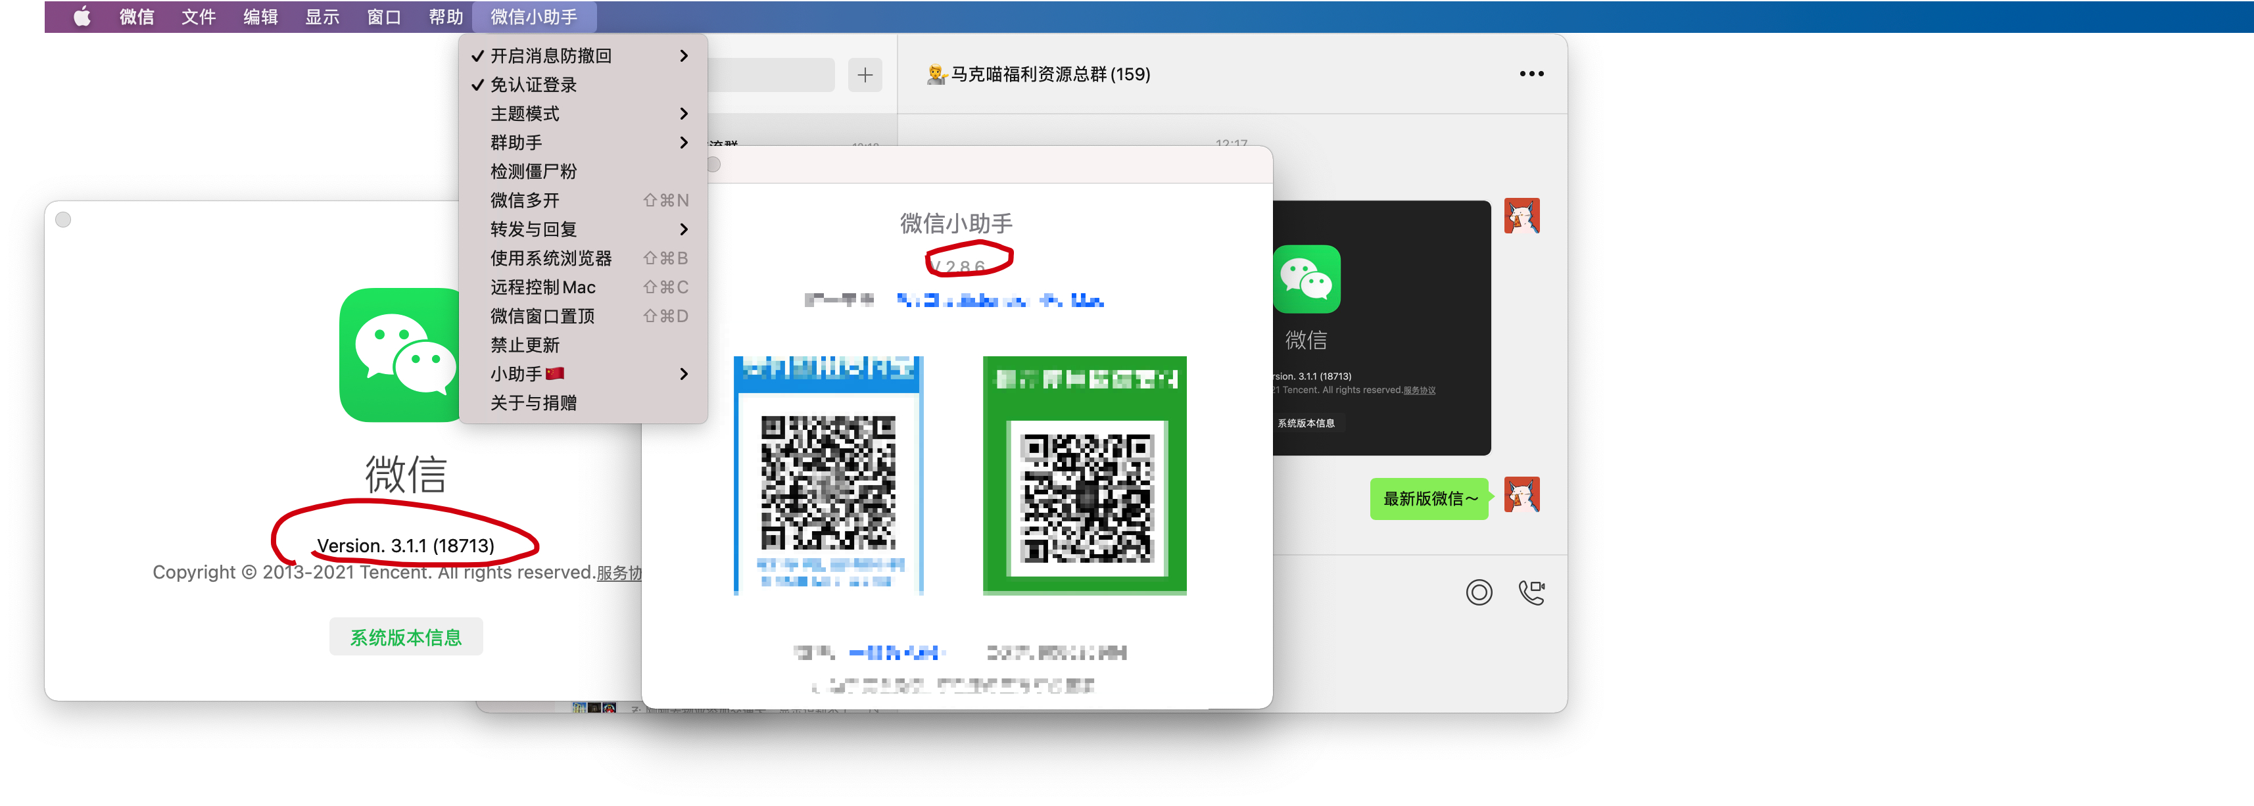
Task: Click the plus icon beside search
Action: point(865,75)
